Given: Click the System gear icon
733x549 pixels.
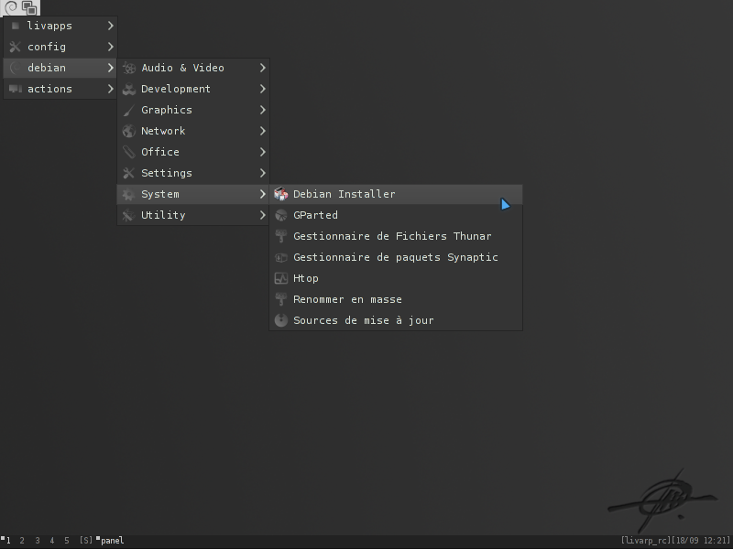Looking at the screenshot, I should point(129,194).
